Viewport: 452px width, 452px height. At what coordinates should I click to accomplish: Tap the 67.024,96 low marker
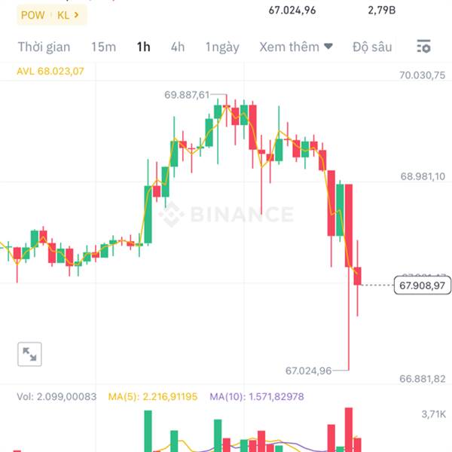pos(308,371)
